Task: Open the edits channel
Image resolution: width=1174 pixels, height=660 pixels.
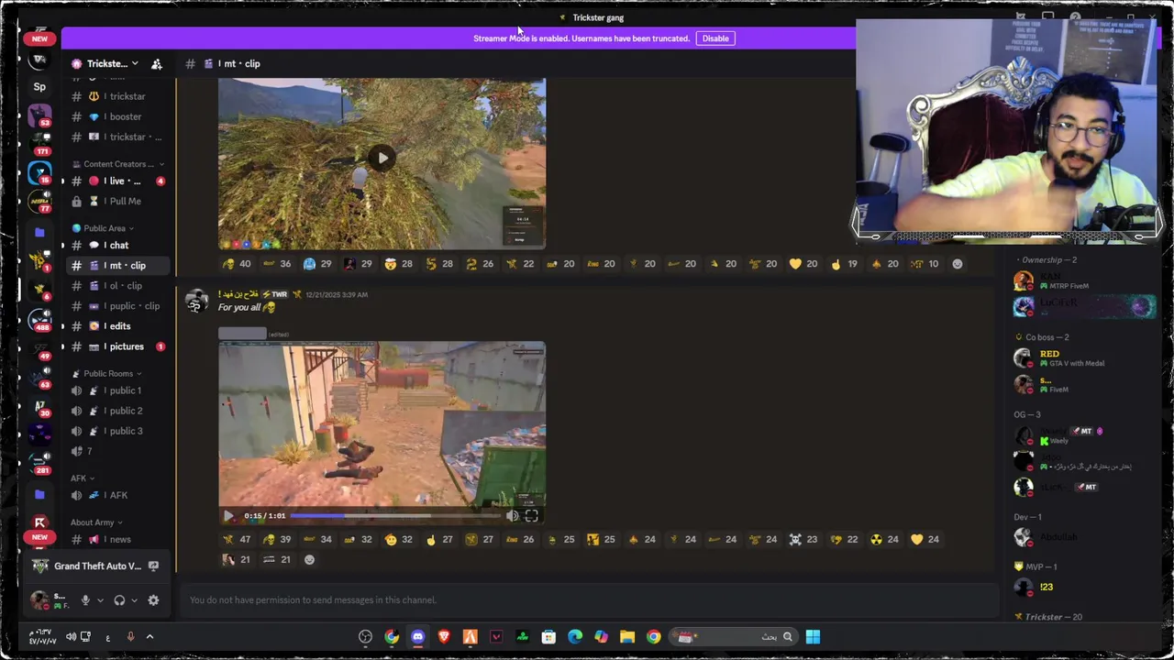Action: (116, 325)
